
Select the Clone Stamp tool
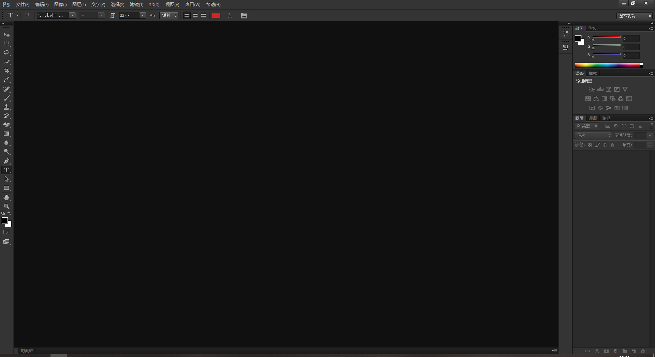[6, 107]
